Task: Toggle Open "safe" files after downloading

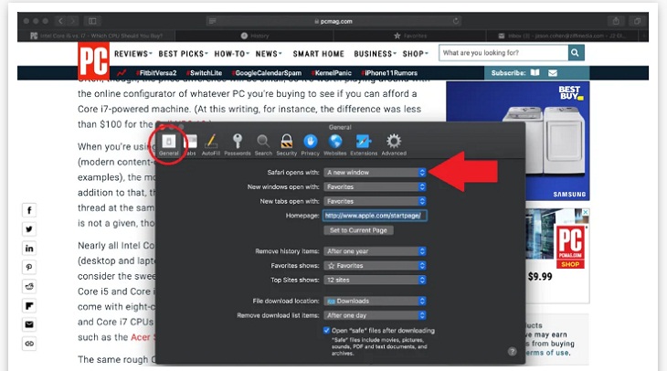Action: (326, 330)
